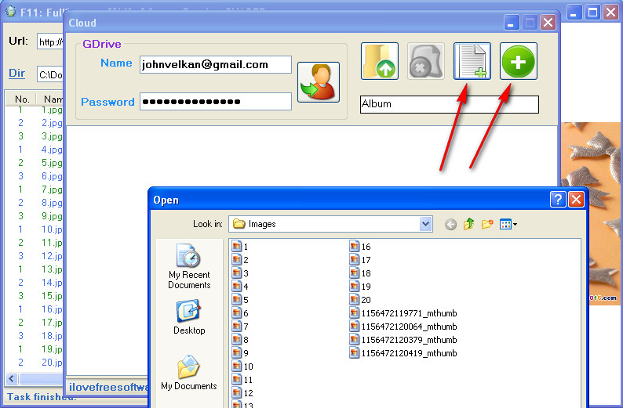The image size is (623, 408).
Task: Select 9.jpg row in main window list
Action: [35, 215]
